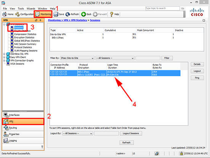Switch to the Monitoring view
The width and height of the screenshot is (210, 158).
[43, 14]
